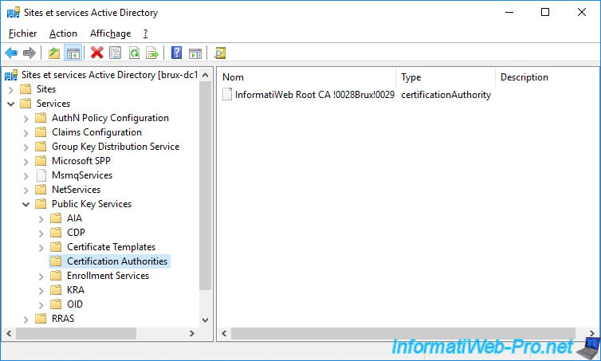Collapse the Public Key Services node
Screen dimensions: 601x361
[x=26, y=204]
